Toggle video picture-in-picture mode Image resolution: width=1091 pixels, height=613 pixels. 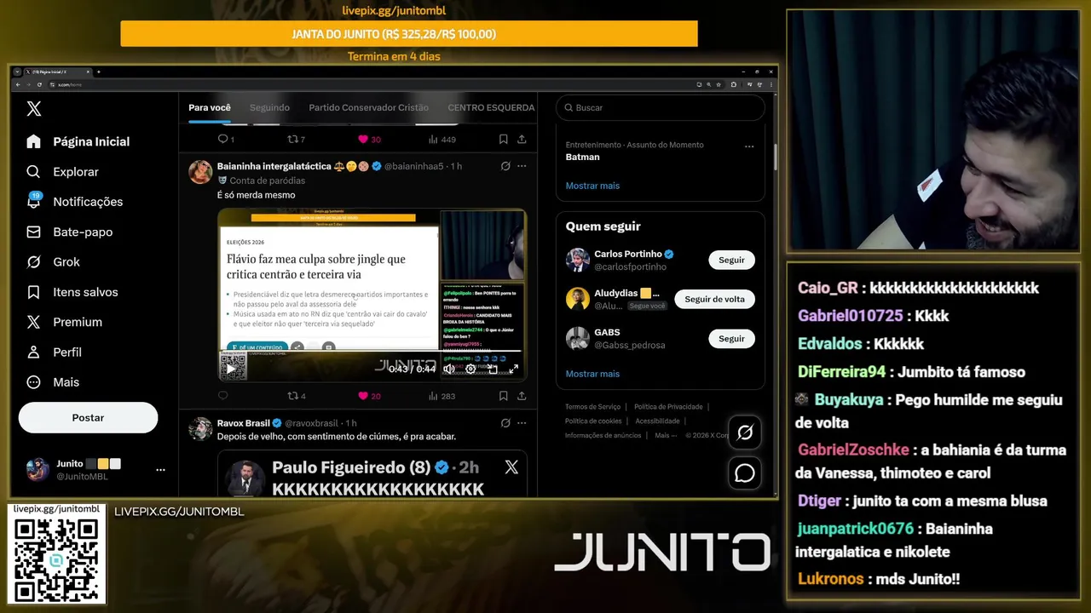[x=492, y=369]
